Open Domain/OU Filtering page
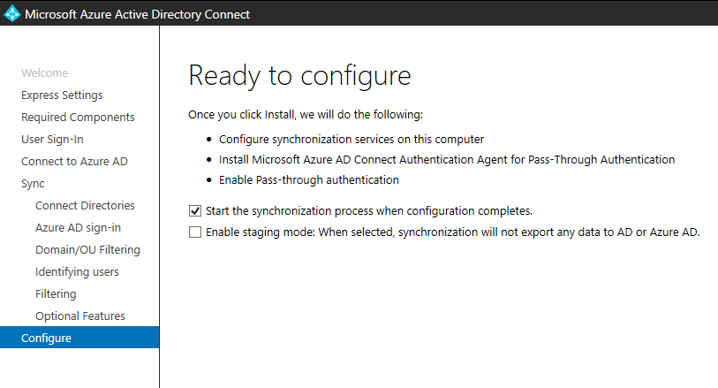Viewport: 718px width, 388px height. coord(87,250)
